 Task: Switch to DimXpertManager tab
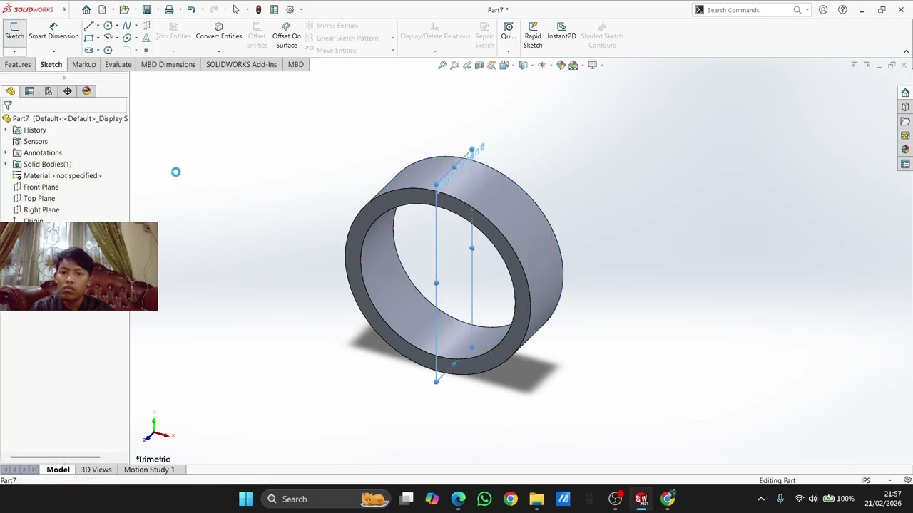coord(68,91)
